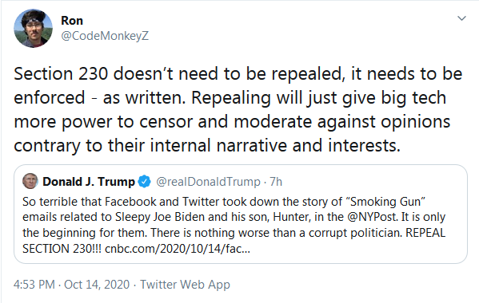Open the Twitter Web App source link
Screen dimensions: 479x303
pyautogui.click(x=185, y=285)
